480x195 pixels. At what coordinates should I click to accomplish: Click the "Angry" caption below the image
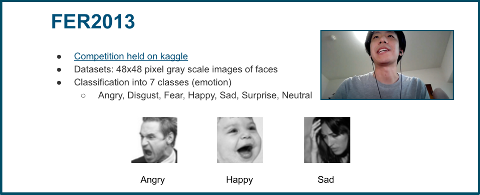tap(153, 180)
